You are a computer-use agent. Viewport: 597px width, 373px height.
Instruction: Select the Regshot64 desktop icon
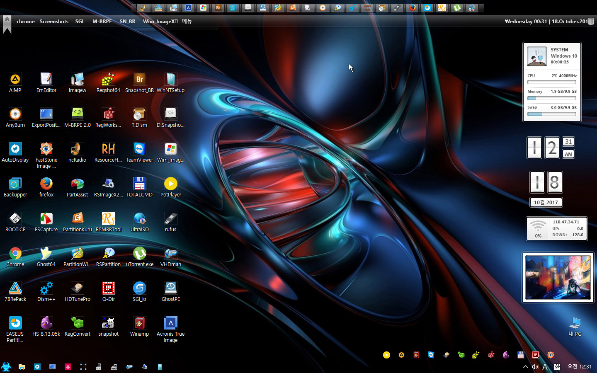coord(108,82)
